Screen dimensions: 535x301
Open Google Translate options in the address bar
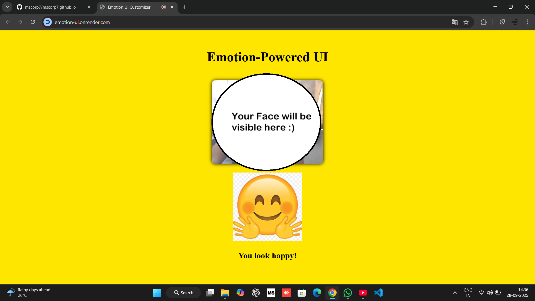[x=455, y=22]
